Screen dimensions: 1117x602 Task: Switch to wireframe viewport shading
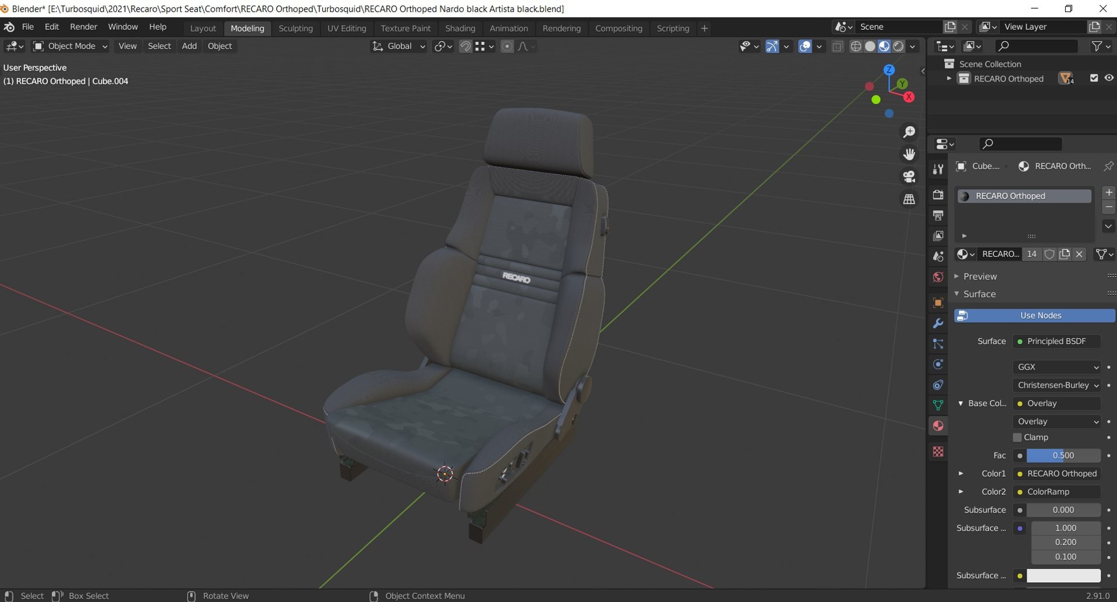[856, 46]
